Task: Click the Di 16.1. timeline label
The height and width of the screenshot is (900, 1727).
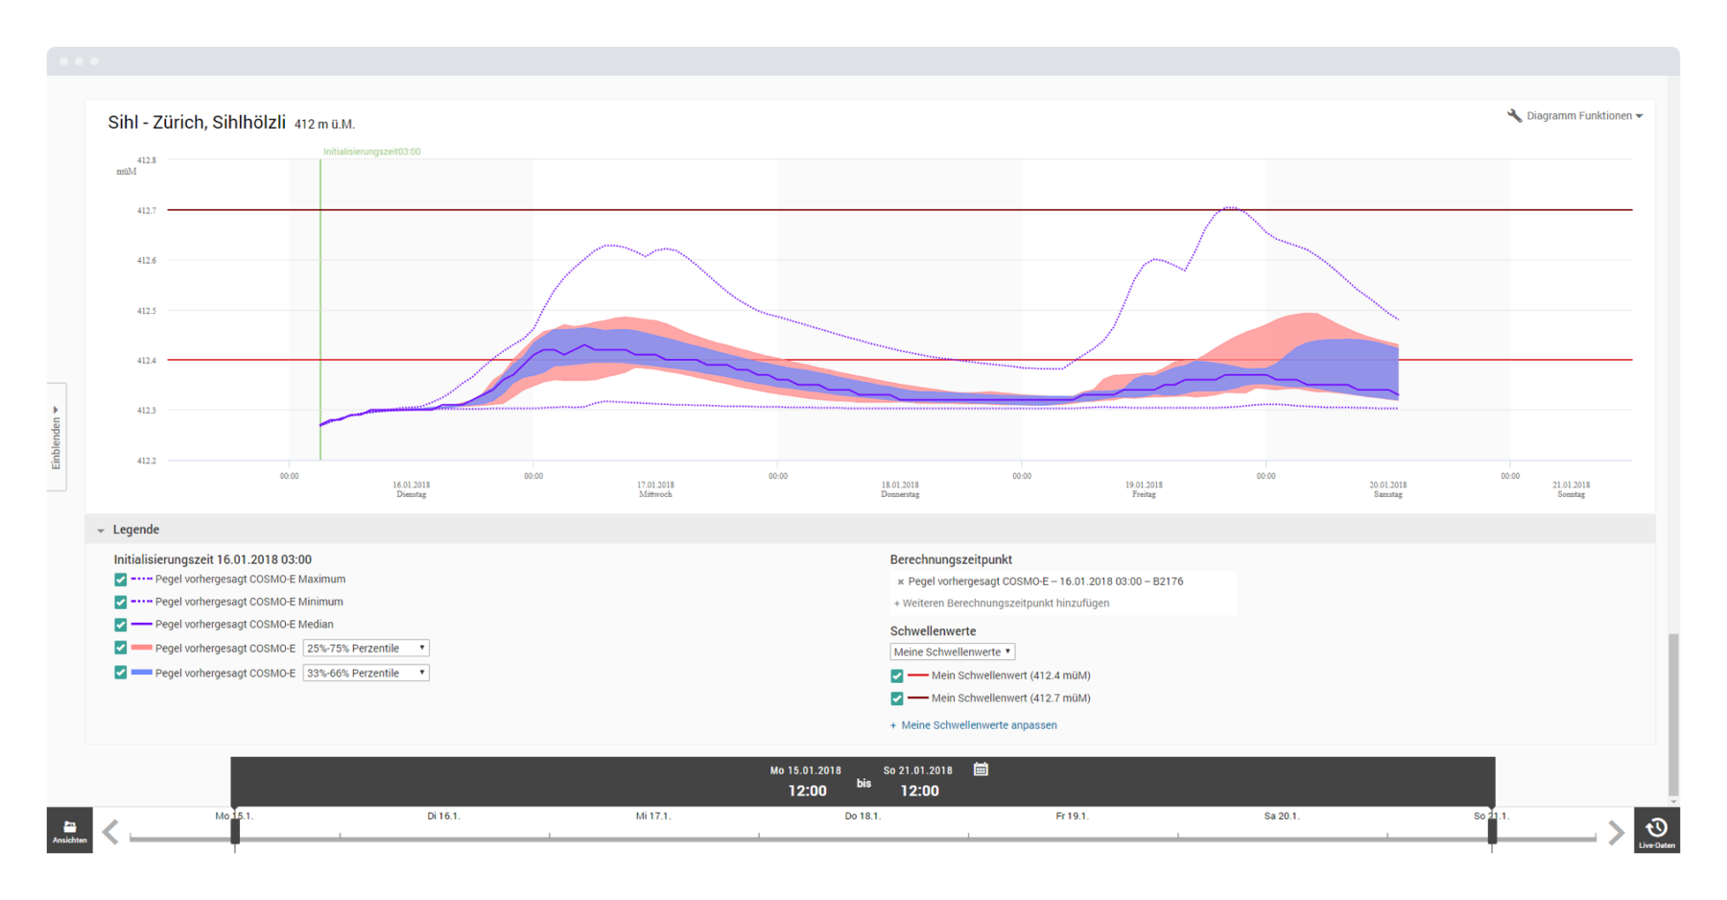Action: [x=443, y=817]
